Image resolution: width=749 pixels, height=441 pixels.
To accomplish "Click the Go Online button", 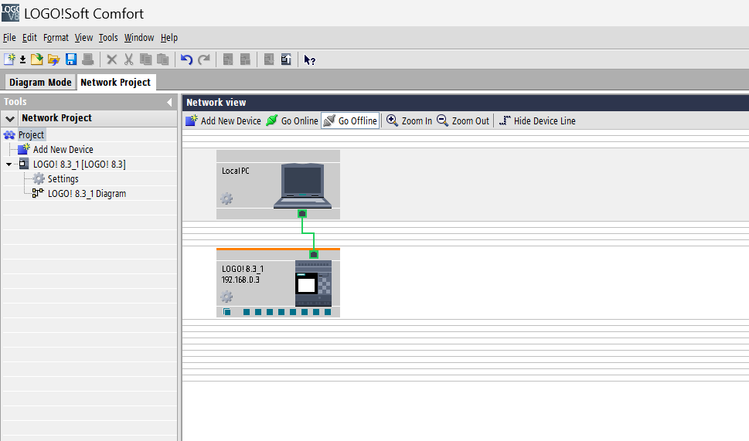I will pyautogui.click(x=292, y=120).
